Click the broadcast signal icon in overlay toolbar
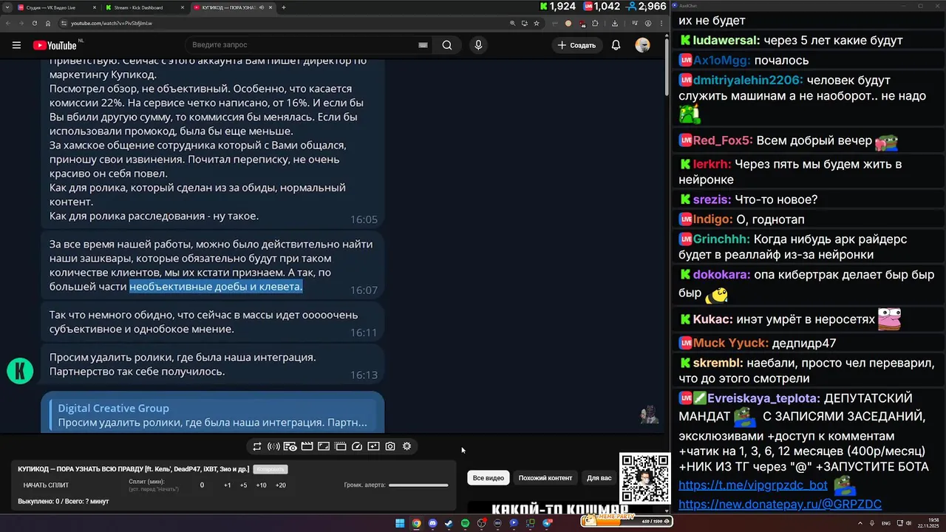The width and height of the screenshot is (946, 532). click(x=273, y=446)
